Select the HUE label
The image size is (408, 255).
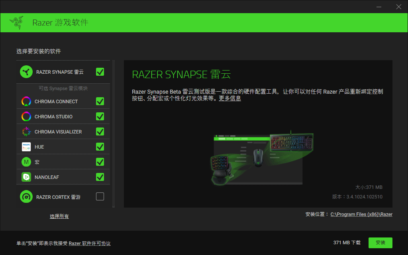pyautogui.click(x=39, y=147)
